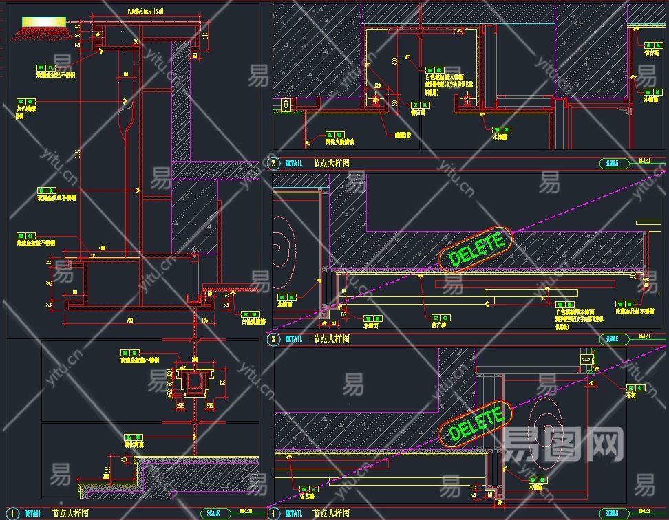Click the DETAIL label of detail 2
The image size is (669, 520).
click(293, 163)
